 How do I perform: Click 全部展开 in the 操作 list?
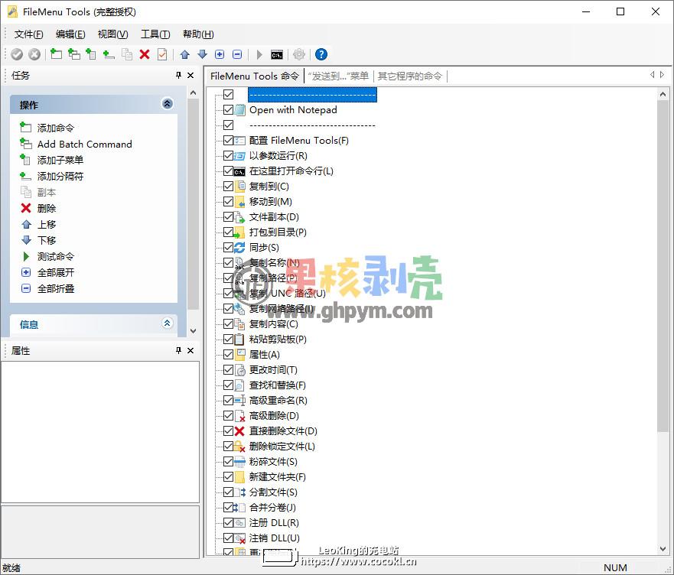[x=55, y=272]
